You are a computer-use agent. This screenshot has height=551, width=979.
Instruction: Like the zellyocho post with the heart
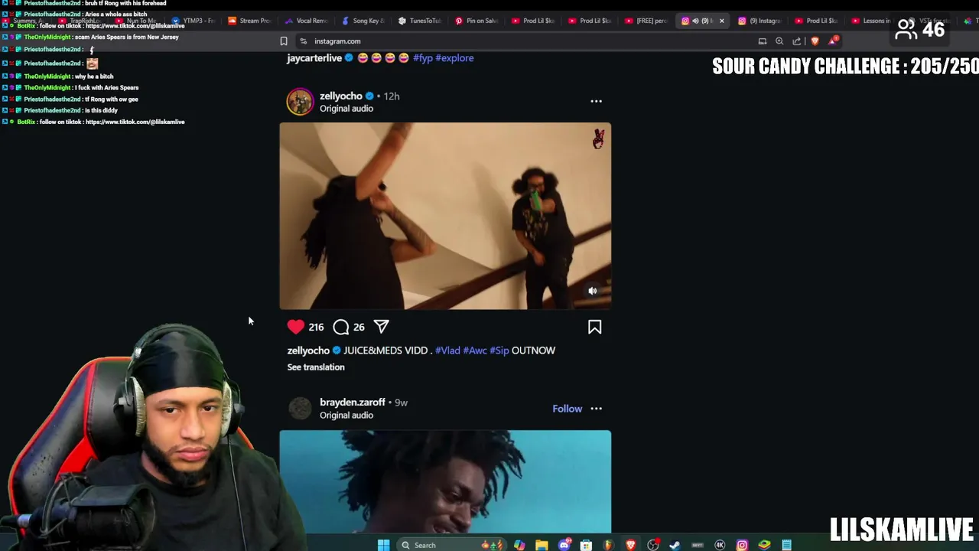[296, 327]
